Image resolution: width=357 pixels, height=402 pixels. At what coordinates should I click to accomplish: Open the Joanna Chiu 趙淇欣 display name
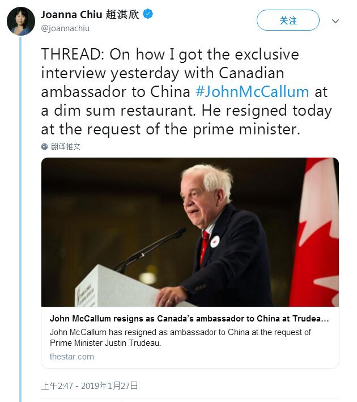pyautogui.click(x=90, y=14)
